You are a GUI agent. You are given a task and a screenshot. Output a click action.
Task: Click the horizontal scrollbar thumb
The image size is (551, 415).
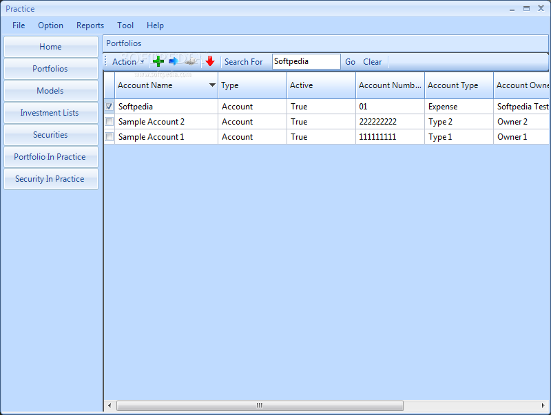(x=260, y=405)
